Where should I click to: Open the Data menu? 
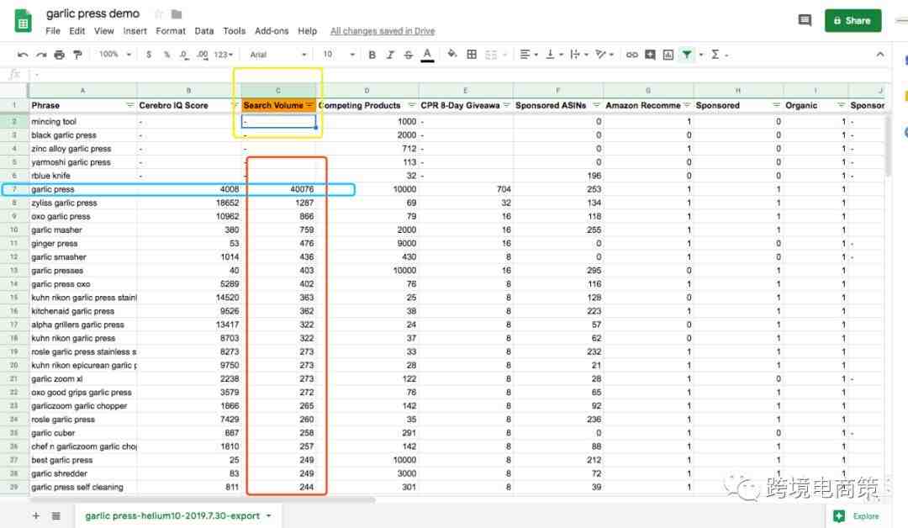coord(204,31)
